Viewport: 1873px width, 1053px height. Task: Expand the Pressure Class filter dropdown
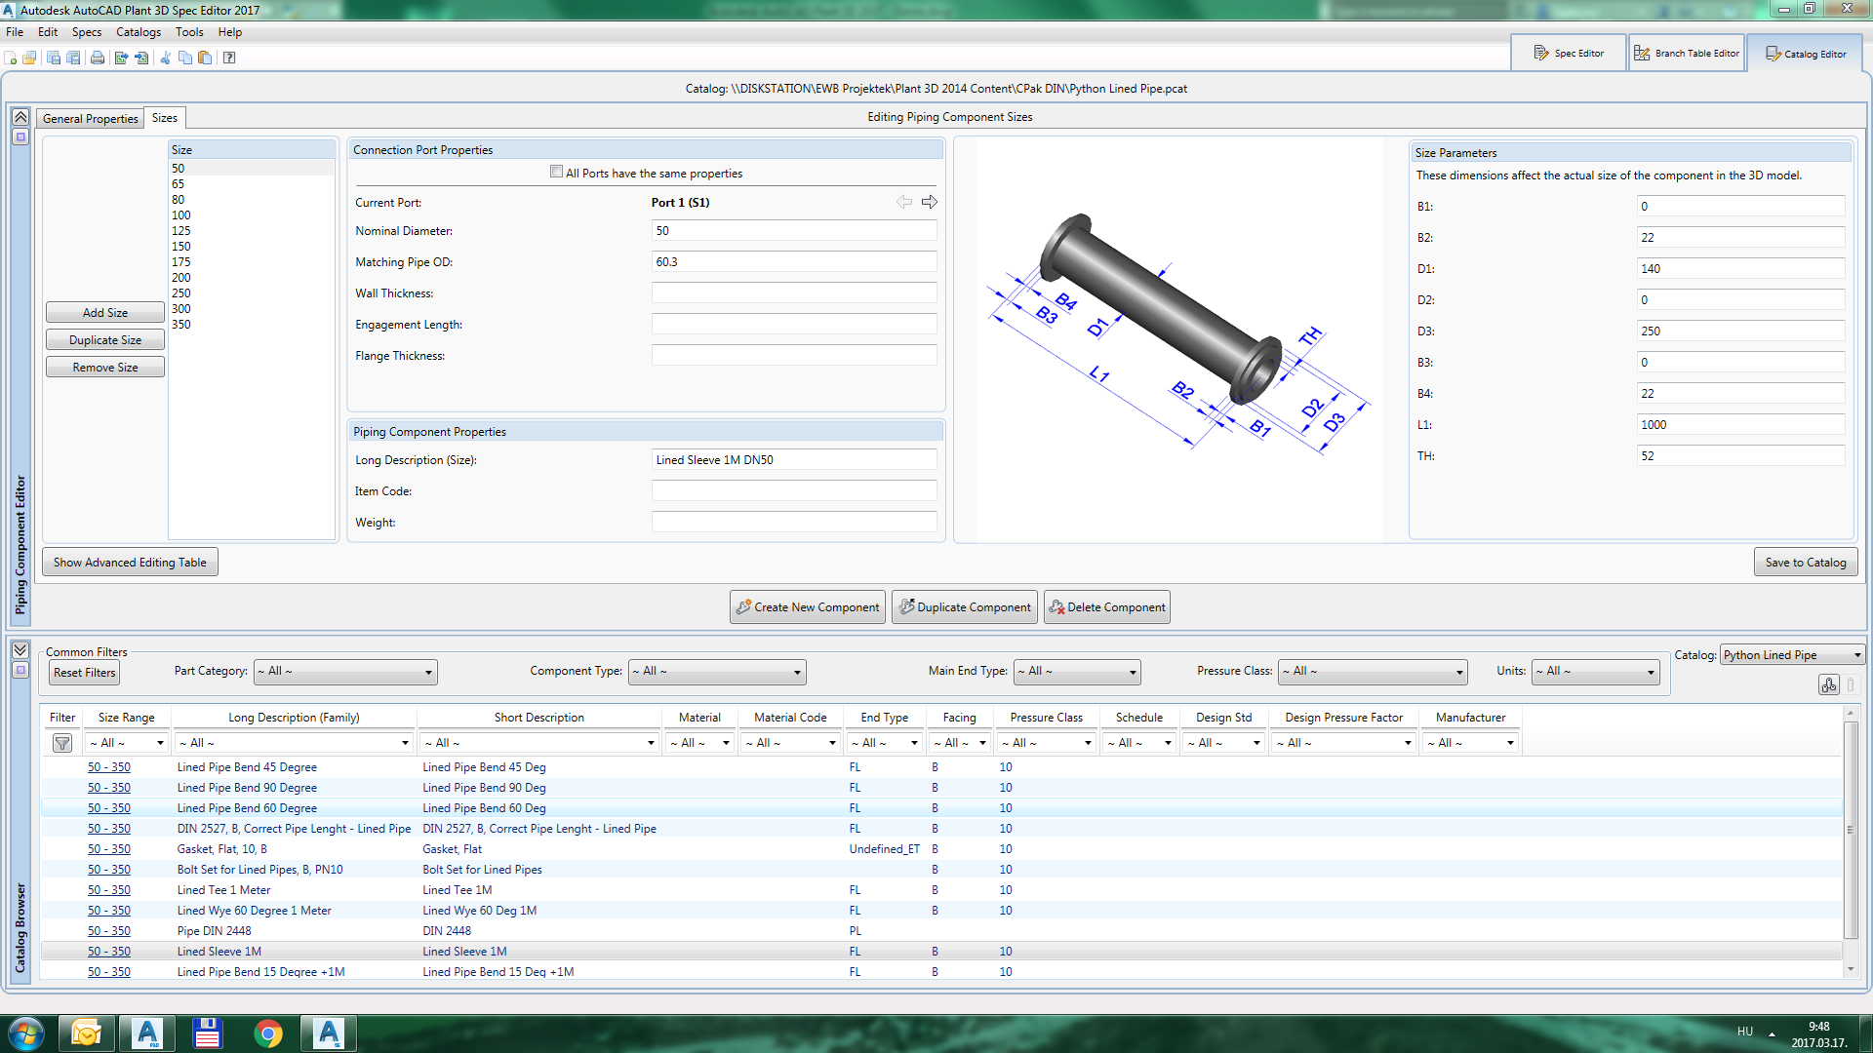1373,672
